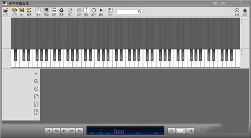Enable 循环 loop playback

point(93,12)
